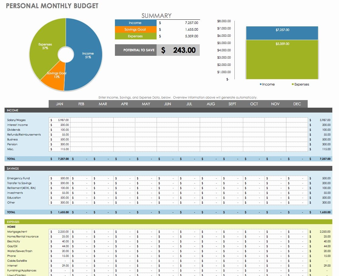Click the Personal Monthly Budget title

click(x=52, y=6)
